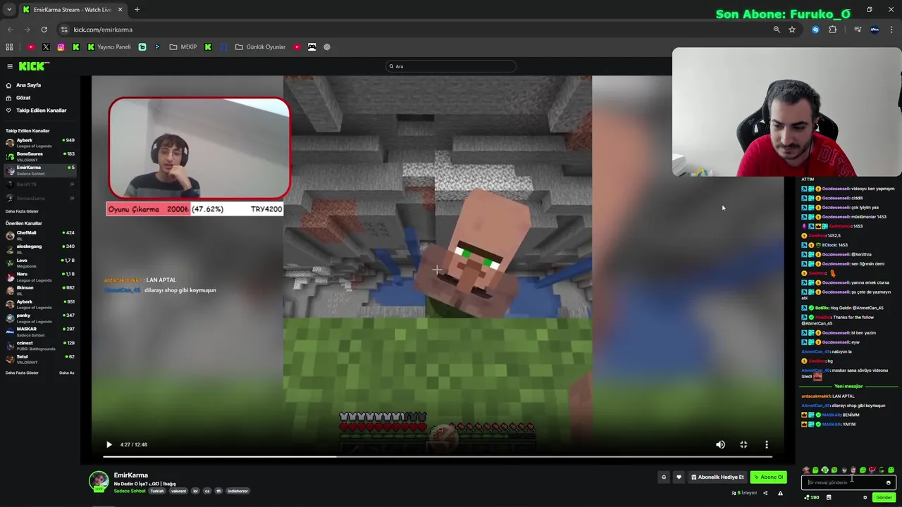Open the BoneSaures VALORANT channel
Viewport: 902px width, 507px height.
pos(39,156)
